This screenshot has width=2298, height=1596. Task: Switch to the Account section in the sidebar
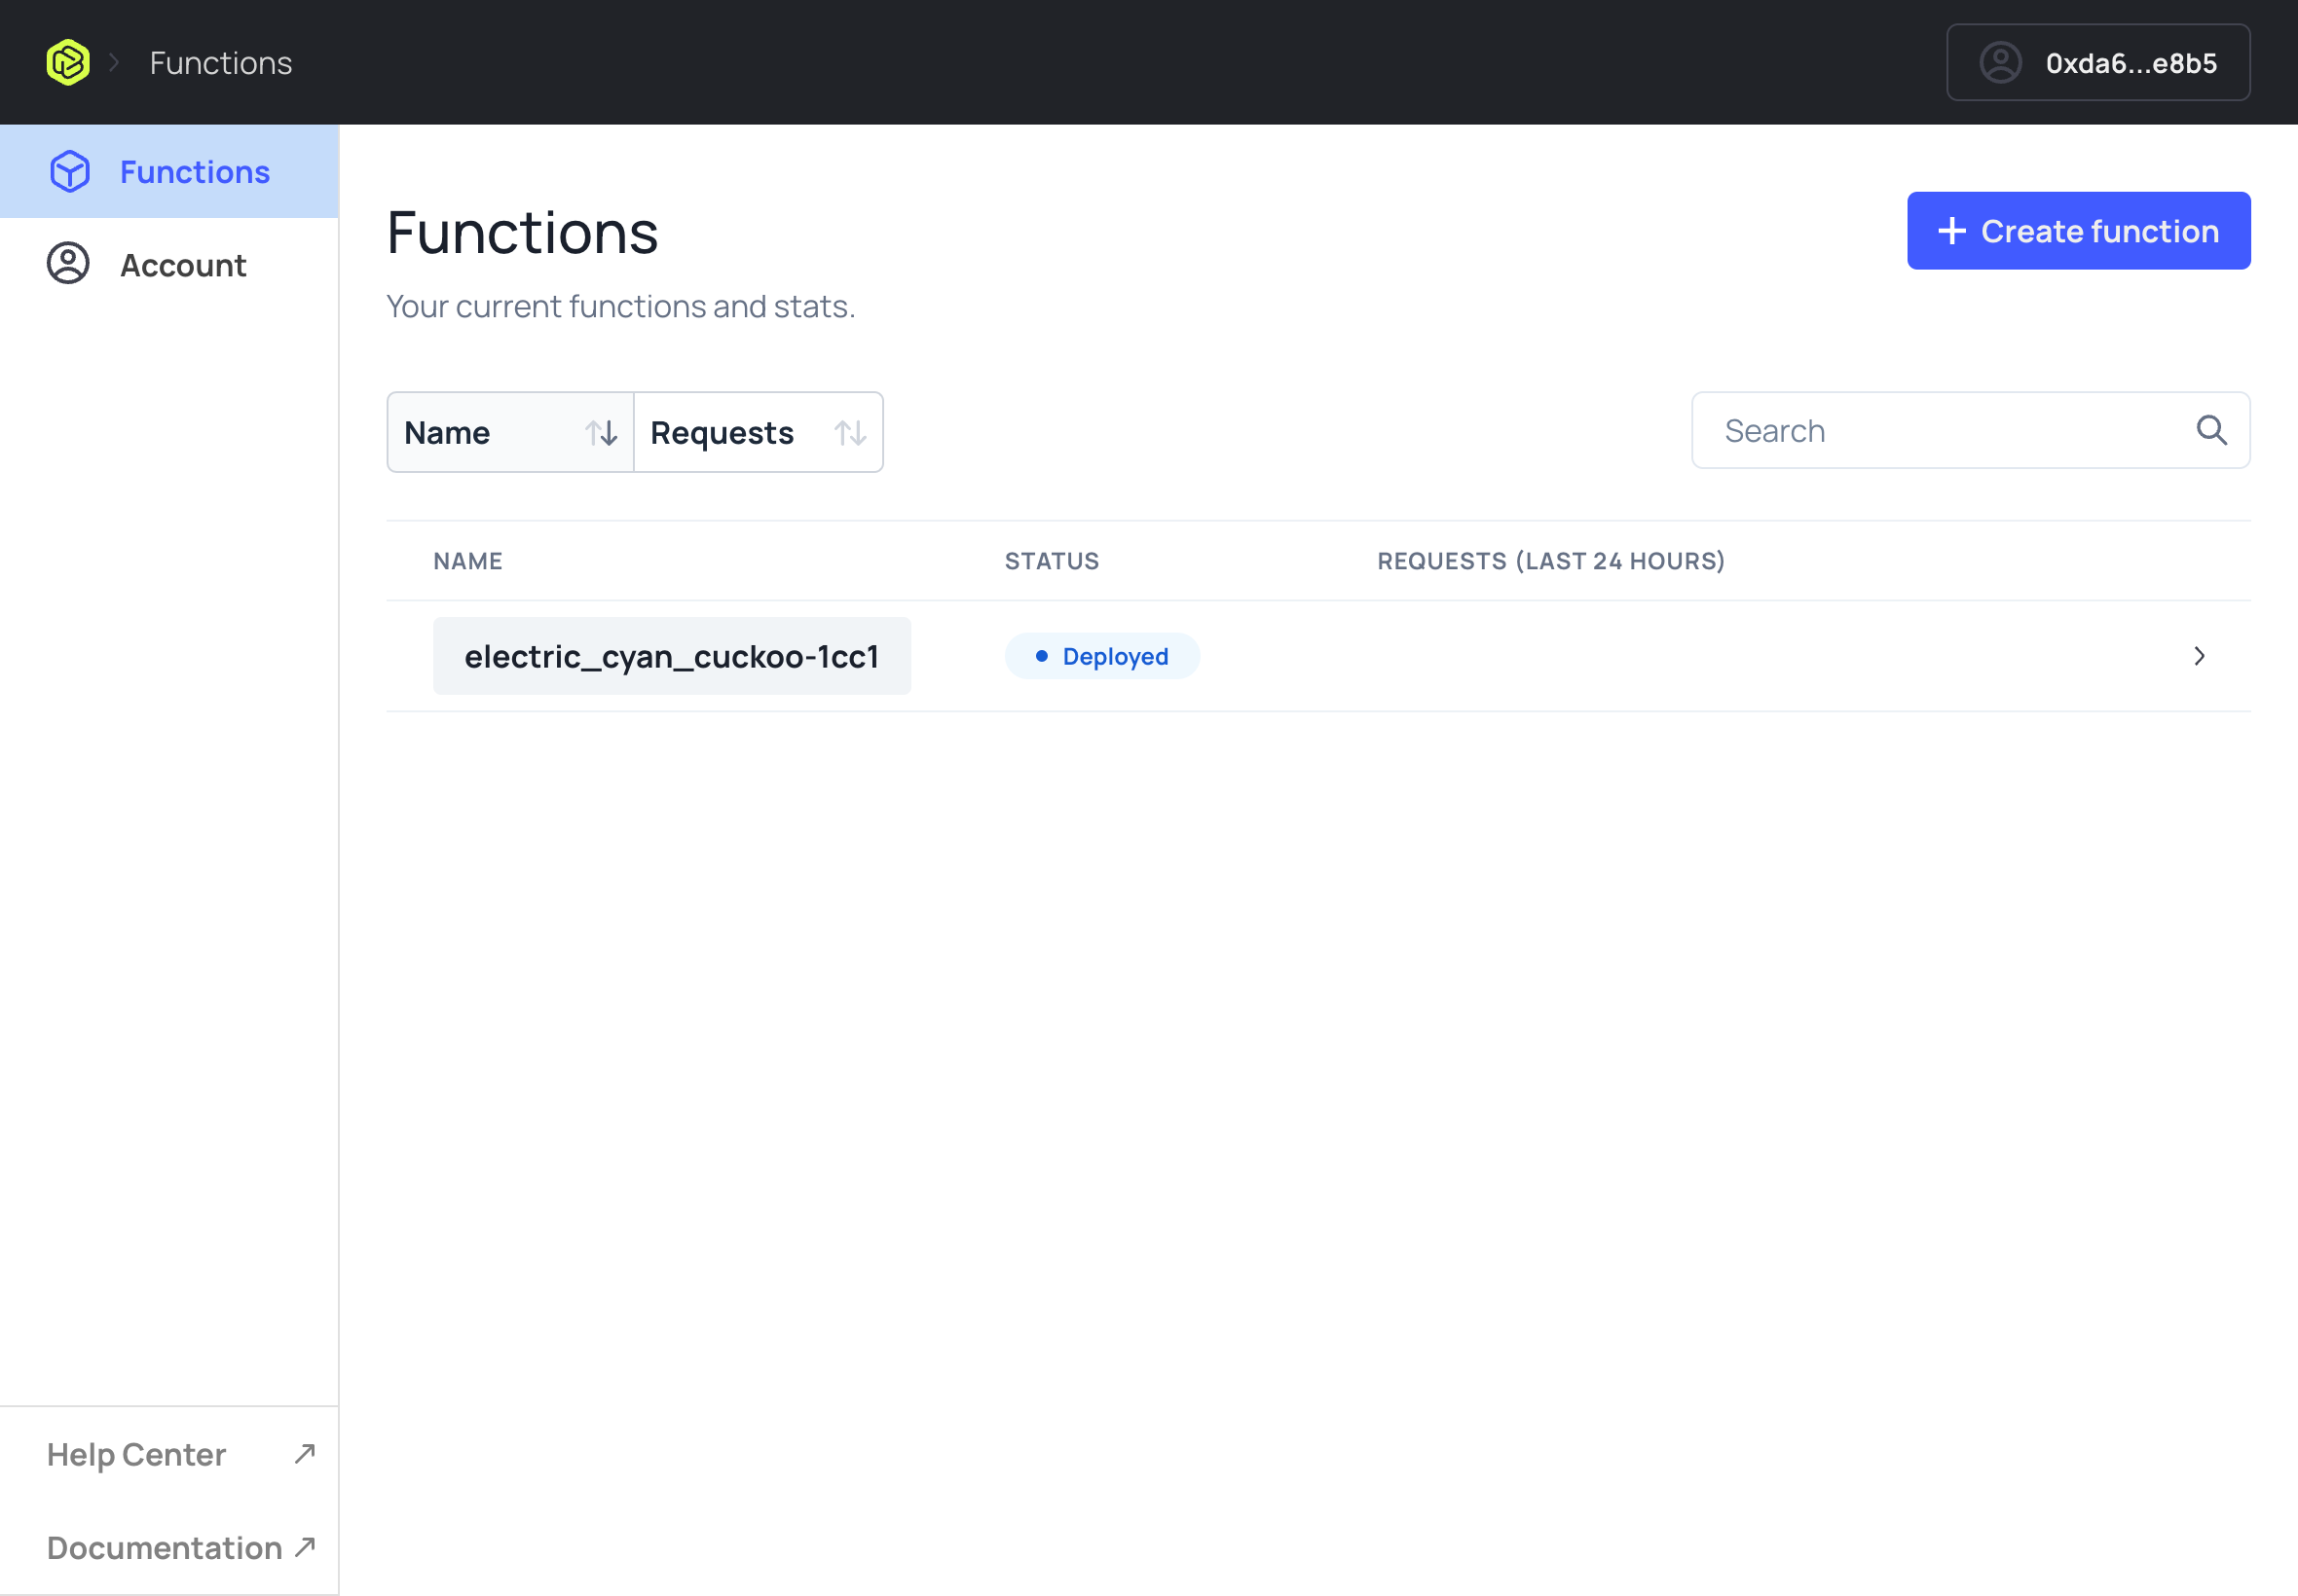click(183, 264)
